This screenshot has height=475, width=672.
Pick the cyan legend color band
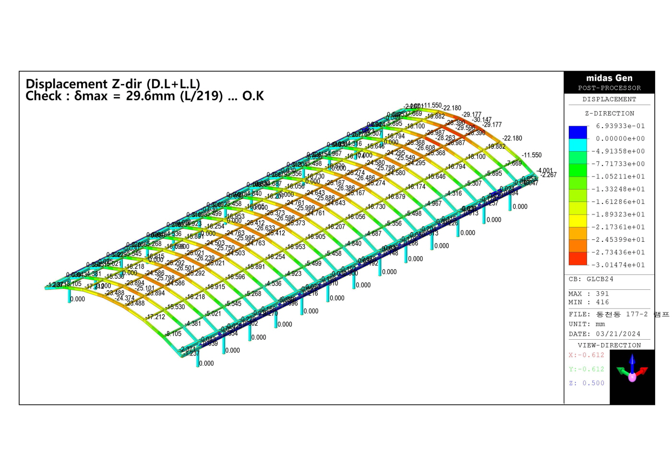pos(578,145)
